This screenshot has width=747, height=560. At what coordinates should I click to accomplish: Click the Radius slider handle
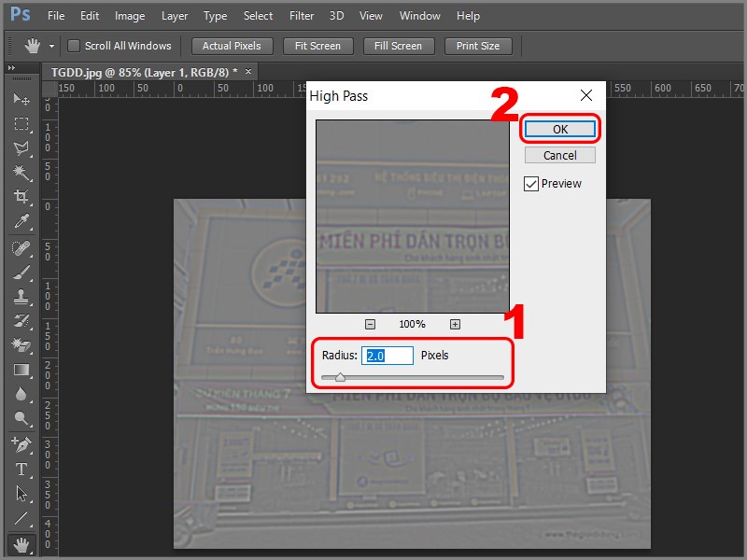point(340,377)
